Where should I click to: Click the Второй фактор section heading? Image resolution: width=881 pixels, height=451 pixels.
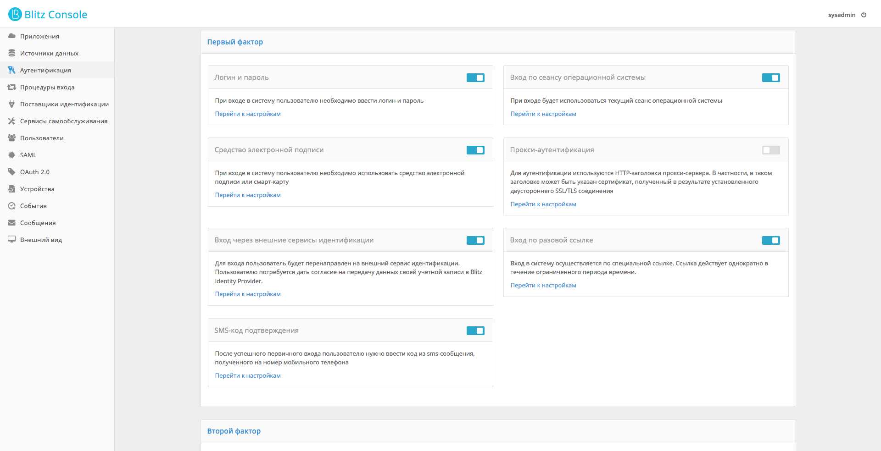[x=234, y=431]
